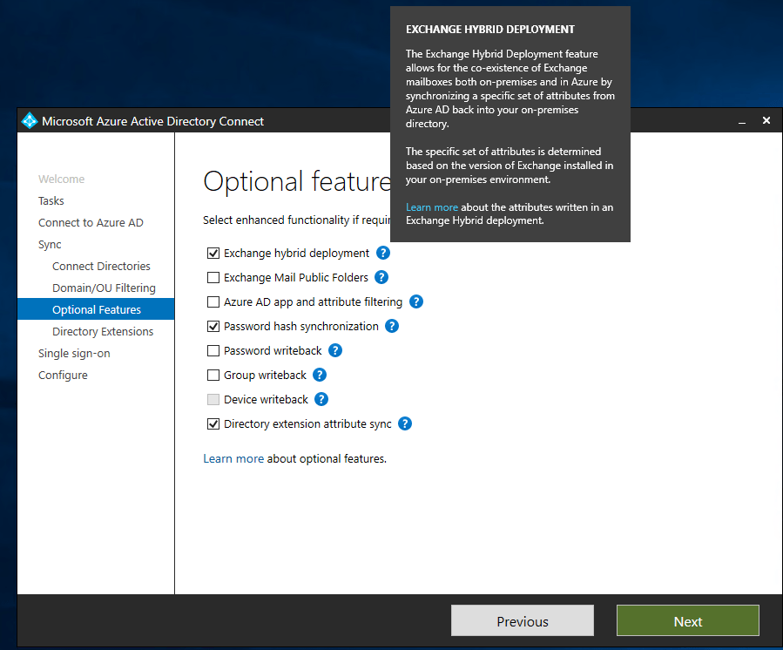Uncheck Password hash synchronization checkbox
This screenshot has width=783, height=650.
[x=213, y=326]
